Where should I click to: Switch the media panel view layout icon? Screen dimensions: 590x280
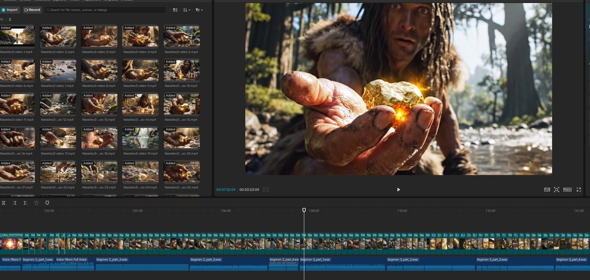(175, 10)
